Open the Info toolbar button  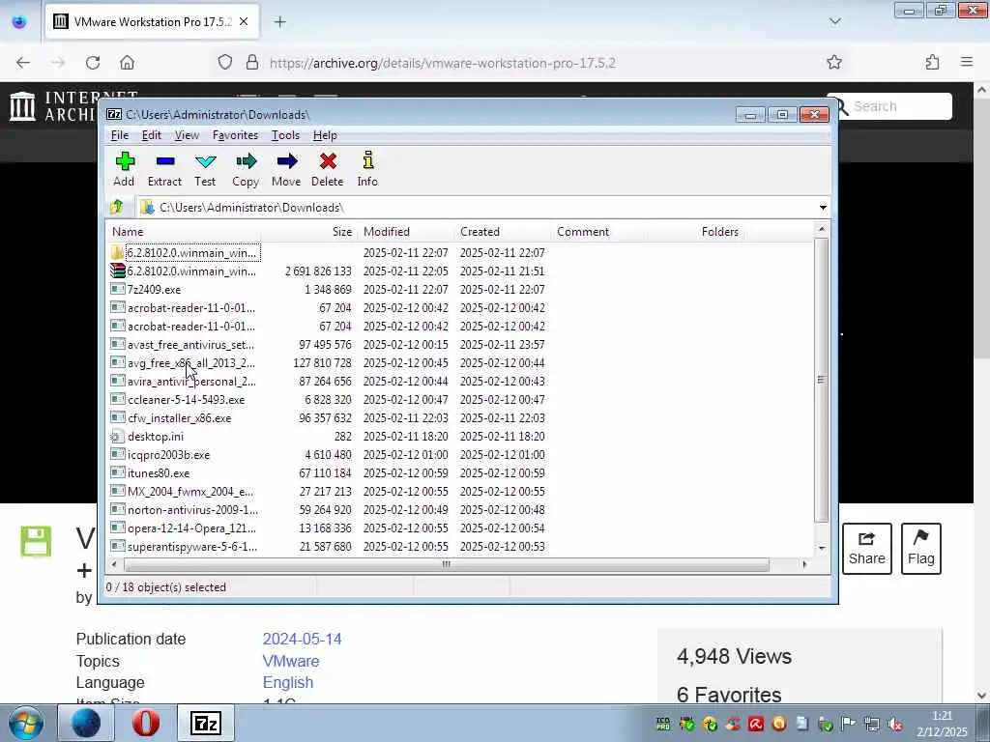pos(367,169)
